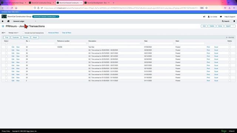The width and height of the screenshot is (237, 133).
Task: Click the Add button
Action: [204, 26]
